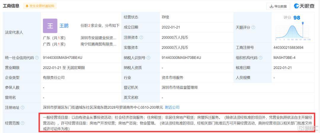Open the 深圳市安居建业投资 company link
Image resolution: width=320 pixels, height=133 pixels.
pos(98,38)
